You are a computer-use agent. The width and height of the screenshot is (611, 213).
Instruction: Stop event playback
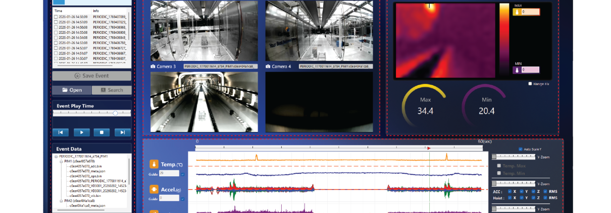click(101, 132)
